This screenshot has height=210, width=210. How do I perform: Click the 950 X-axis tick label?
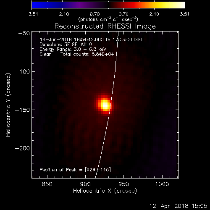coord(123,184)
